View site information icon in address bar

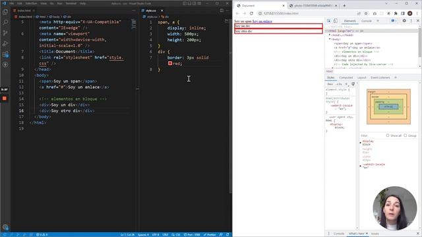[260, 13]
